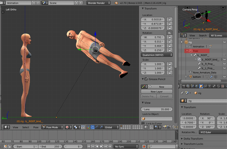
Task: Click the wrench modifier icon on bottom row
Action: [211, 77]
